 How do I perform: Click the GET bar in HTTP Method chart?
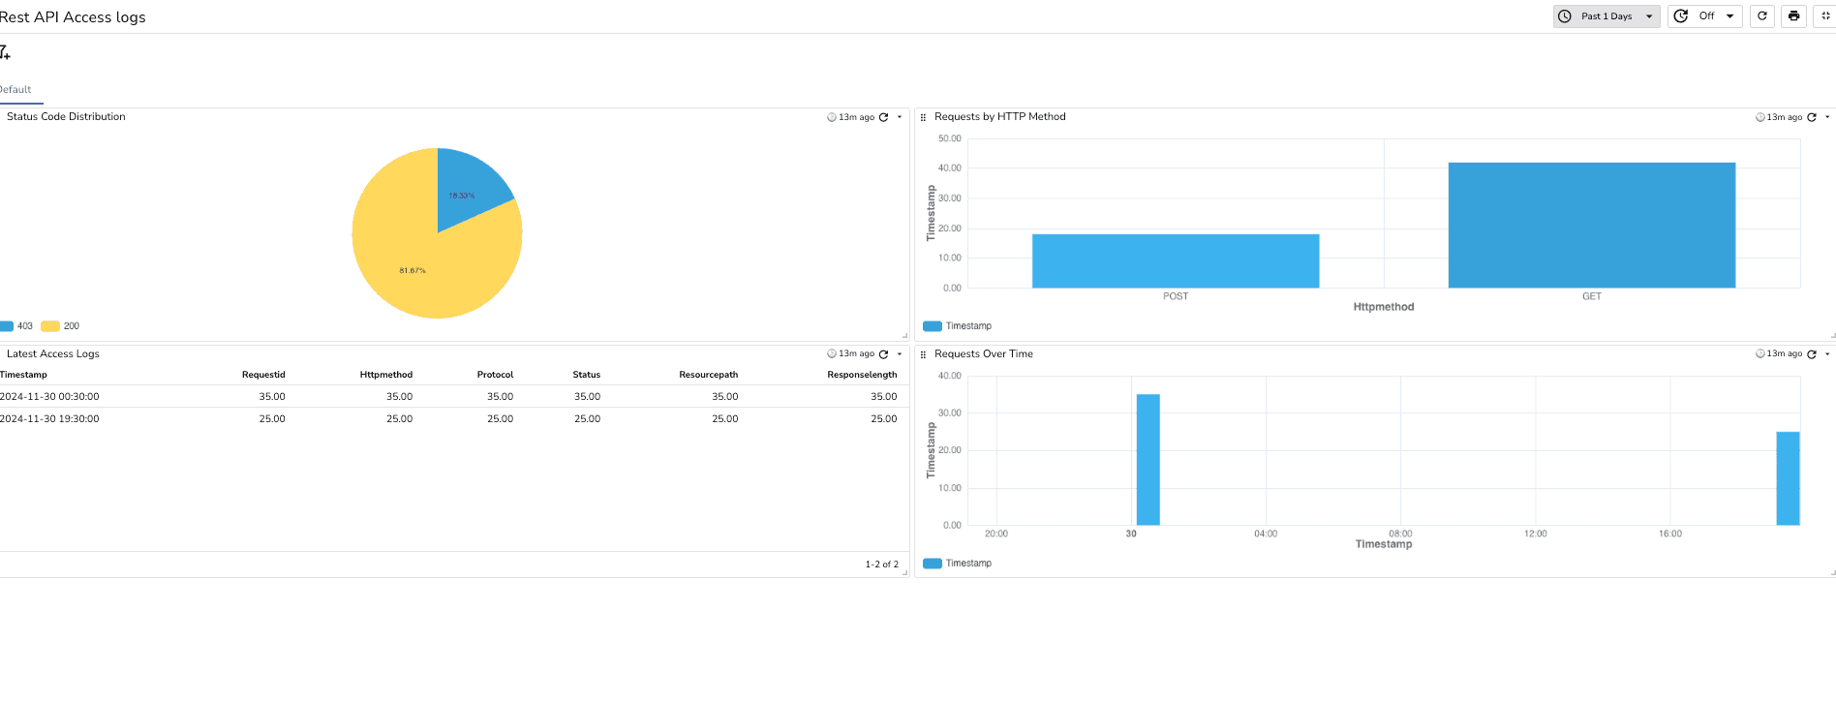[1591, 225]
